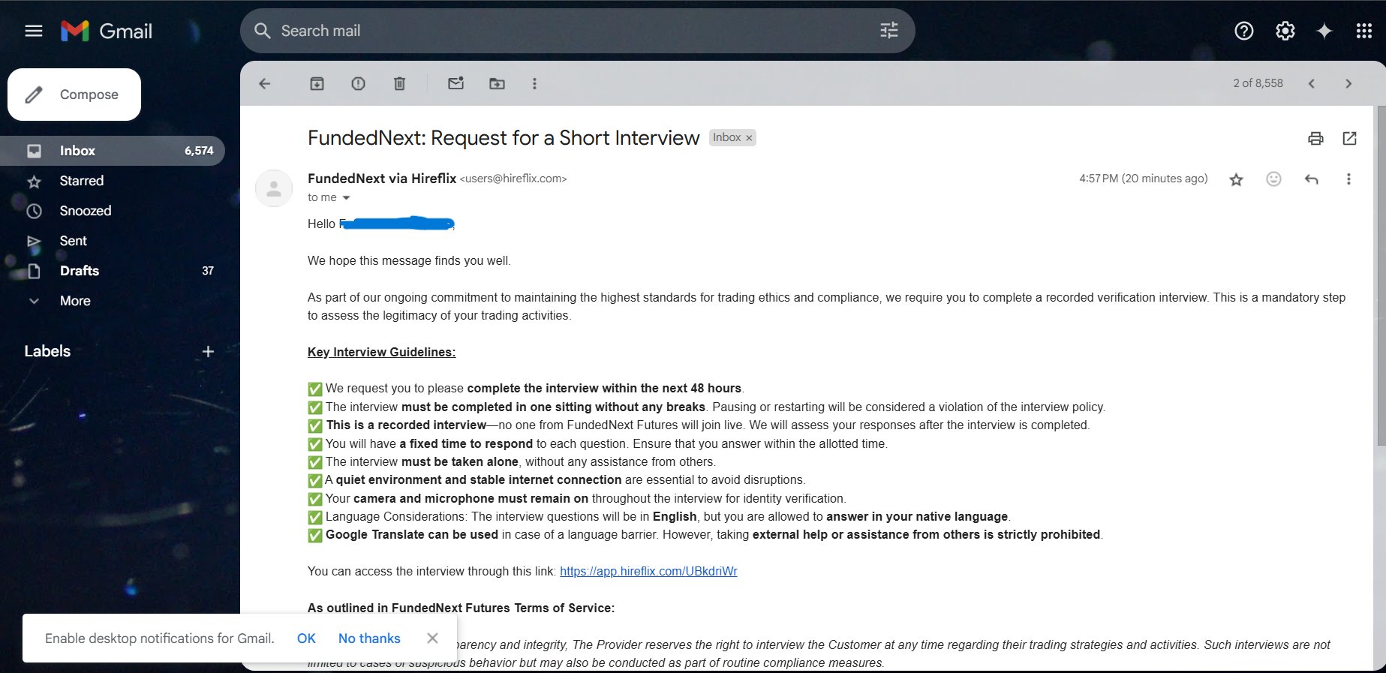
Task: Click OK to enable notifications
Action: [x=306, y=638]
